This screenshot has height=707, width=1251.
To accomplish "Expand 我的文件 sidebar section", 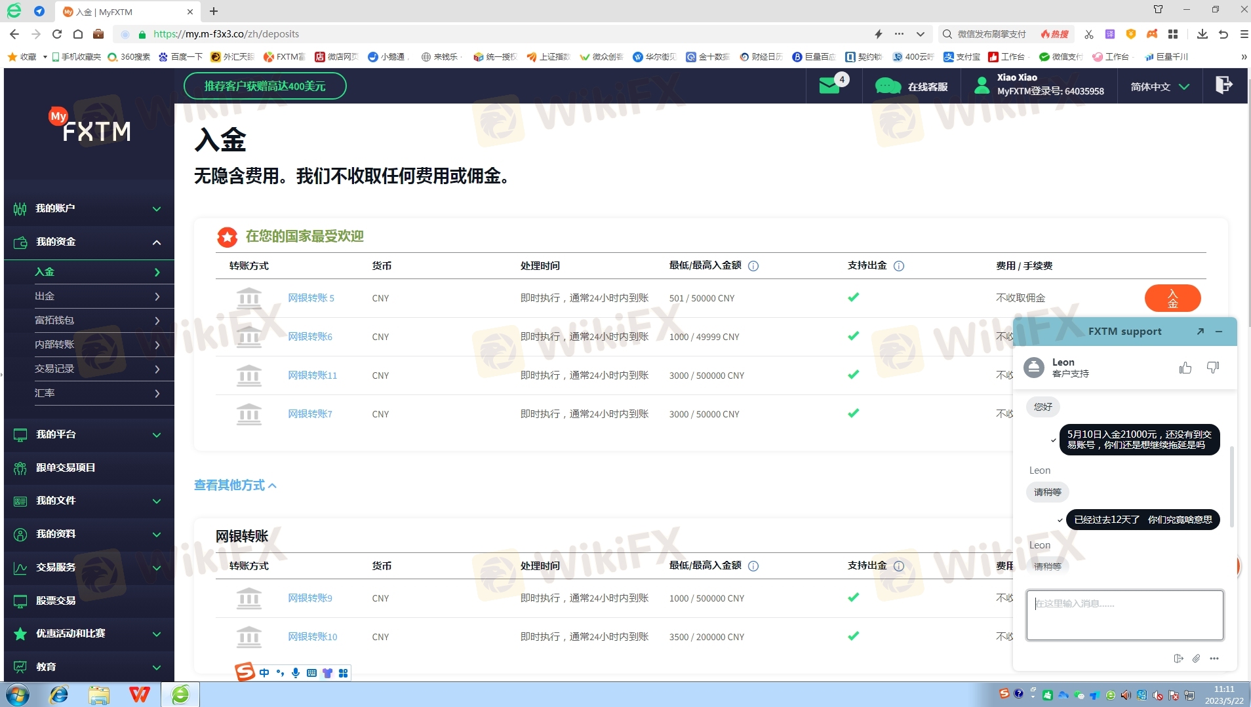I will tap(89, 501).
